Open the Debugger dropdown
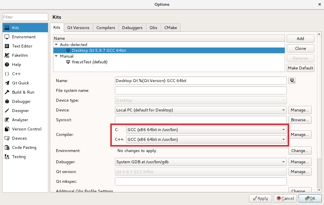 click(201, 162)
